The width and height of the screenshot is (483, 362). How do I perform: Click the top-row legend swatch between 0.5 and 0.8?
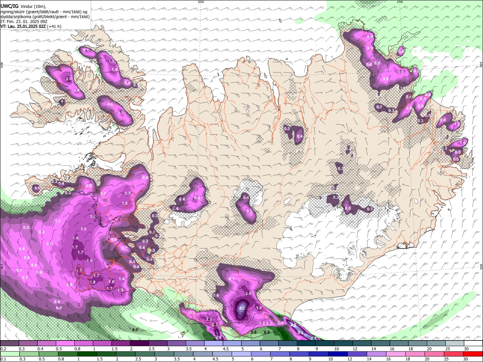[65, 344]
